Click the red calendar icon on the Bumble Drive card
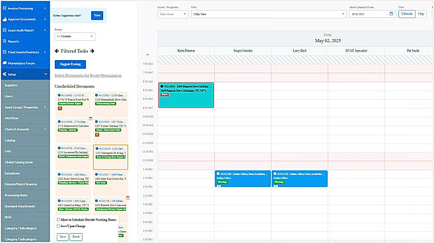 [127, 197]
